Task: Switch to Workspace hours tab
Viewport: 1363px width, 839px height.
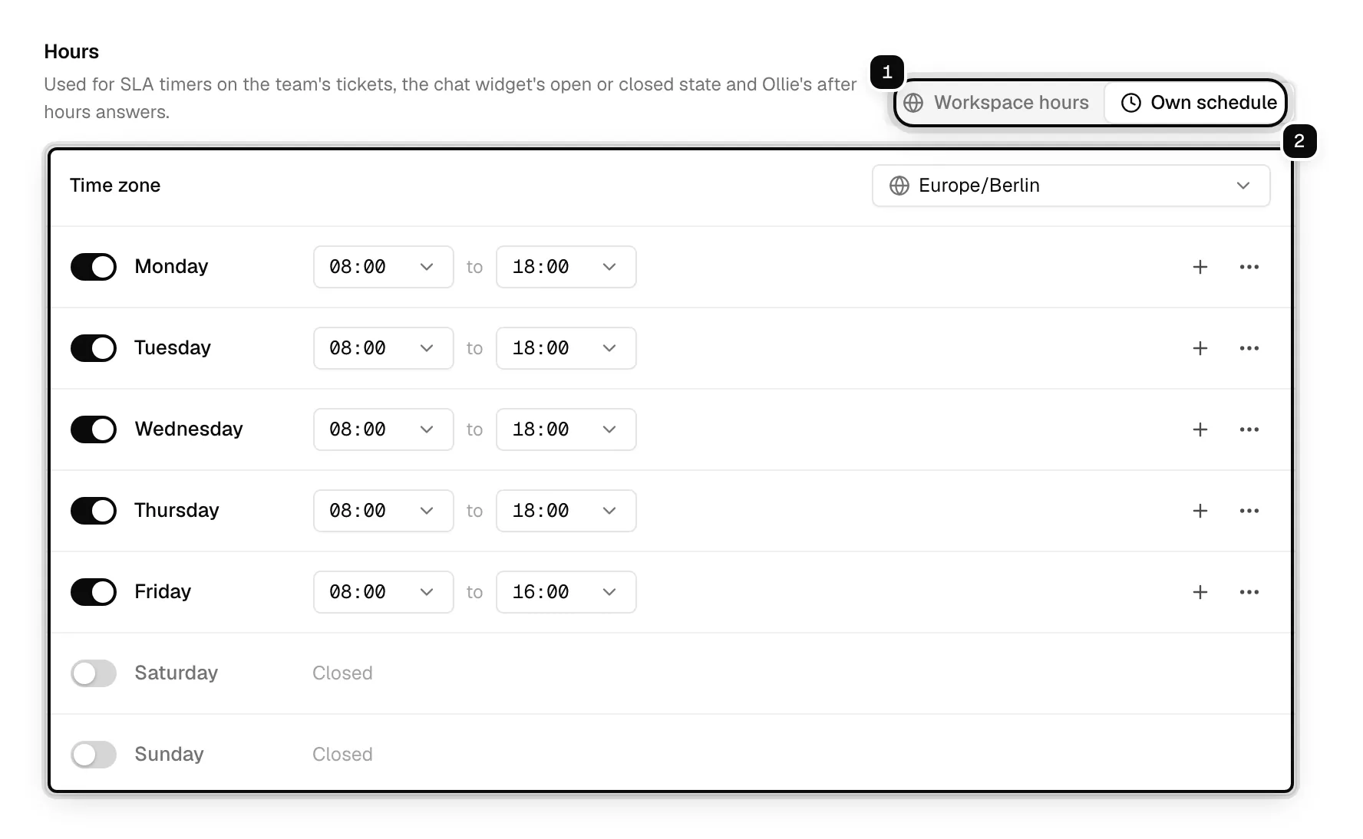Action: (x=998, y=103)
